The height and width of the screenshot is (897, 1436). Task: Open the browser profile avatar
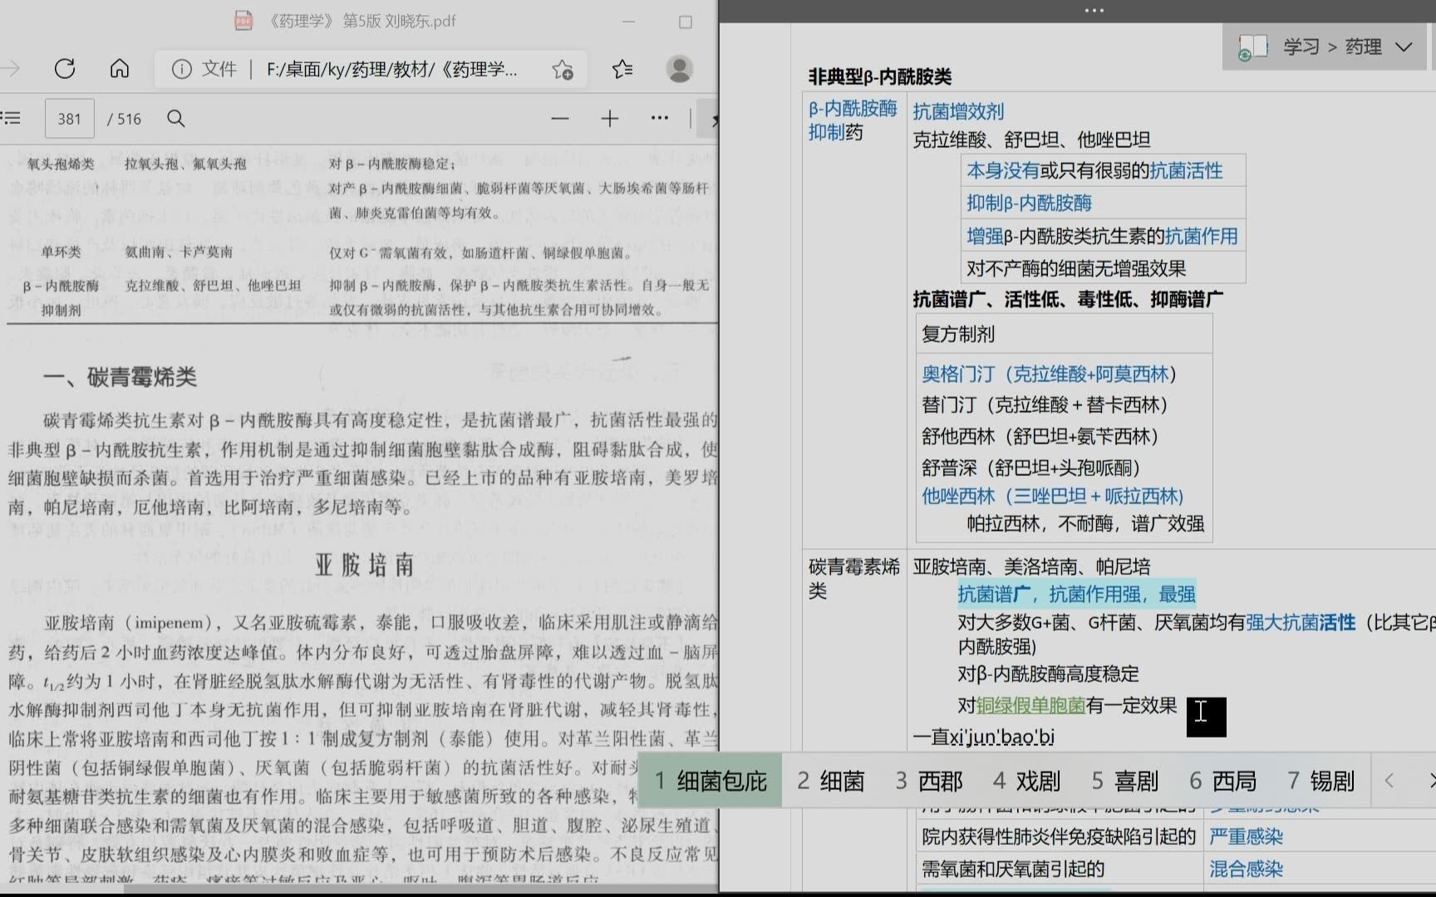pyautogui.click(x=680, y=69)
